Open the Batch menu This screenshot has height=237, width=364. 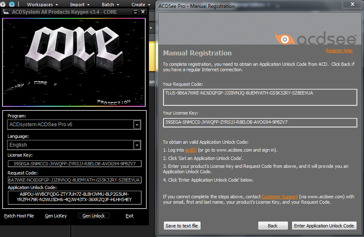pyautogui.click(x=110, y=5)
